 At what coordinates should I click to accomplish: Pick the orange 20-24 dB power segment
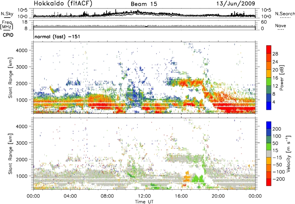tap(269, 66)
